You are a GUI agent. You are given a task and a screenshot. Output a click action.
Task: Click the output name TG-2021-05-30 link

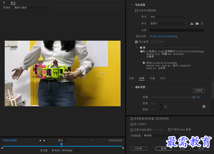tap(163, 36)
